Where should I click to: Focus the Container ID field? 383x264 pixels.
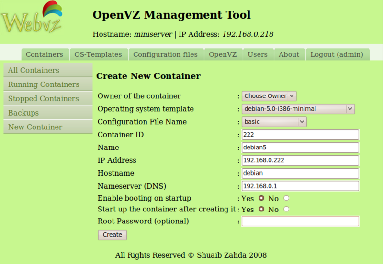[300, 135]
